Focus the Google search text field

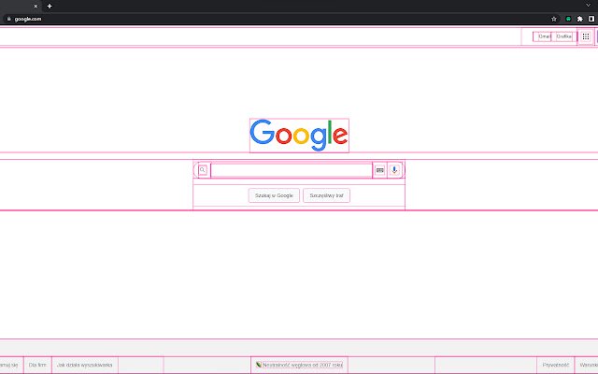tap(292, 170)
